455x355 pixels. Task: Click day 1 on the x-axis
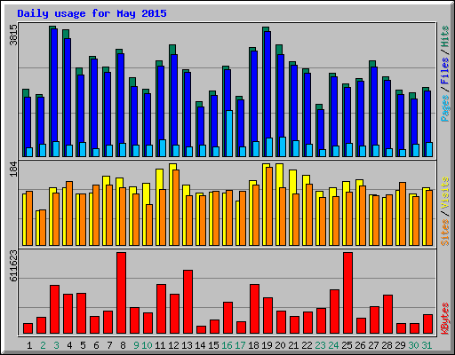coord(29,345)
